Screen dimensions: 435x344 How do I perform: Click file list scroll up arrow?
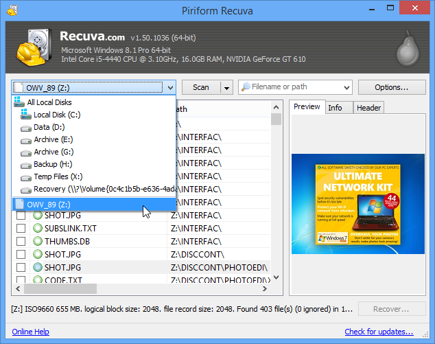(276, 107)
